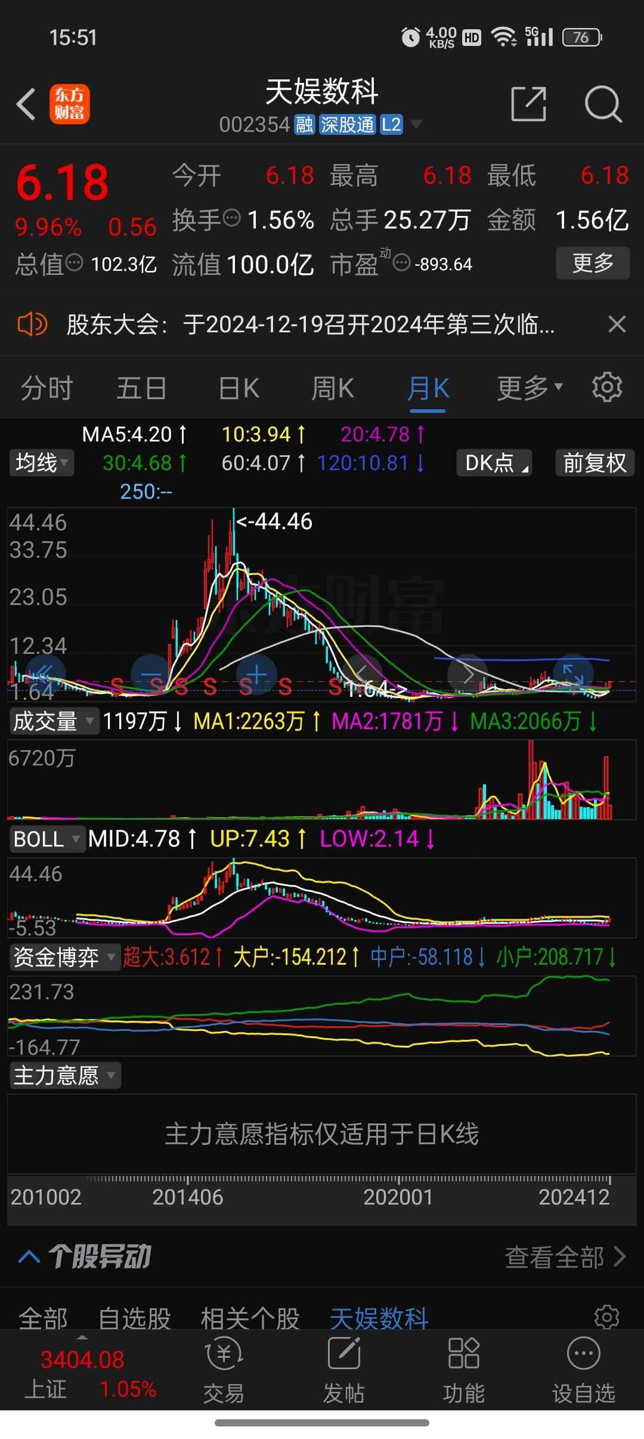Screen dimensions: 644x1439
Task: Zoom in chart with plus icon
Action: 257,675
